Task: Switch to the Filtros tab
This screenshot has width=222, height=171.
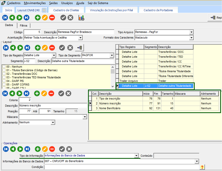Action: (23, 26)
